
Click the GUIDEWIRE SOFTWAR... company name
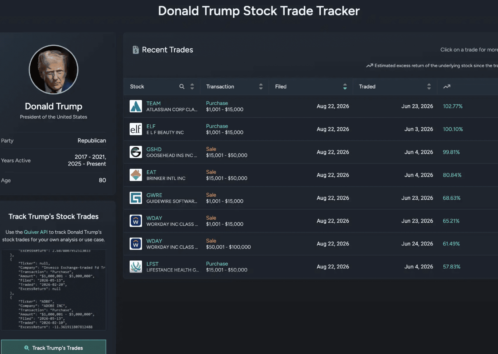tap(172, 201)
